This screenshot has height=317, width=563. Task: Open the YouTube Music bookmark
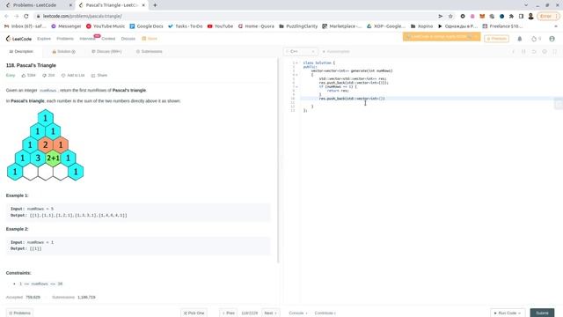point(106,26)
